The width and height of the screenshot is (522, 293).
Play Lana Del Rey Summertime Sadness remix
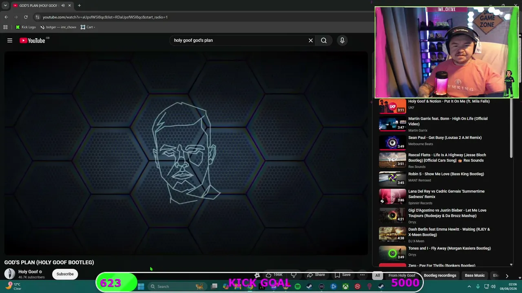[x=447, y=194]
